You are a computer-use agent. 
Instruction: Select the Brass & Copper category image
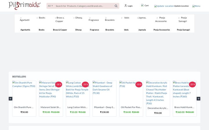click(x=60, y=19)
